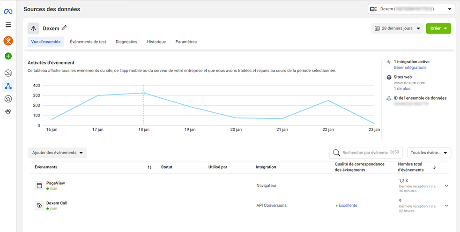Image resolution: width=460 pixels, height=232 pixels.
Task: Click the activity pulse integration icon
Action: click(x=389, y=62)
